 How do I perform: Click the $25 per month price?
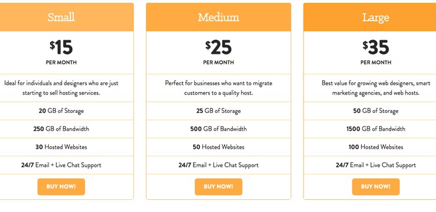coord(219,52)
